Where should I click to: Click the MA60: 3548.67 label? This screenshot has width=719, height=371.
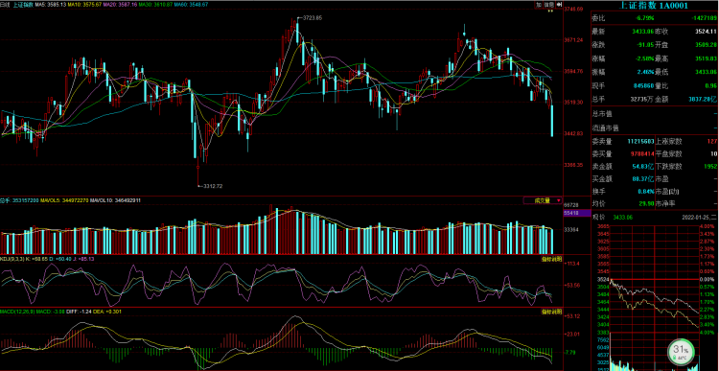click(191, 4)
